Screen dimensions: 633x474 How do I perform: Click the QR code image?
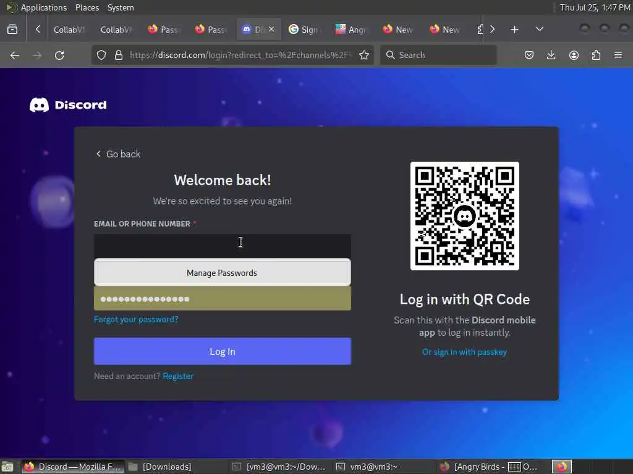point(465,216)
